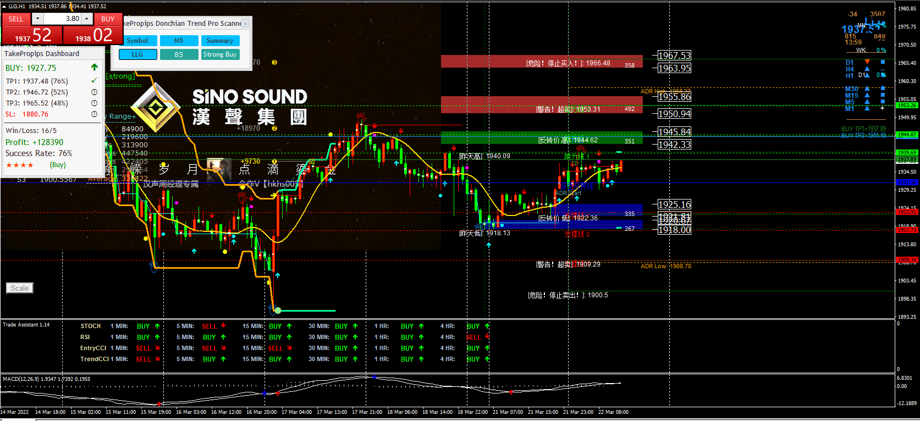This screenshot has height=421, width=920.
Task: Click the STOCH 5 MIN red down arrow
Action: [x=223, y=326]
